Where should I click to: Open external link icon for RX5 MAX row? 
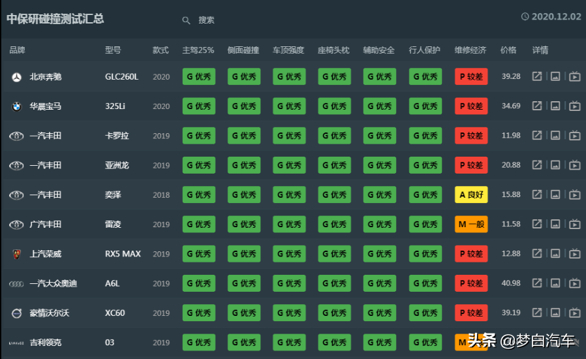click(x=537, y=253)
